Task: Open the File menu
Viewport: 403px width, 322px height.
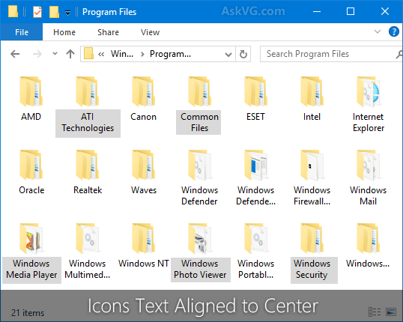Action: click(22, 32)
